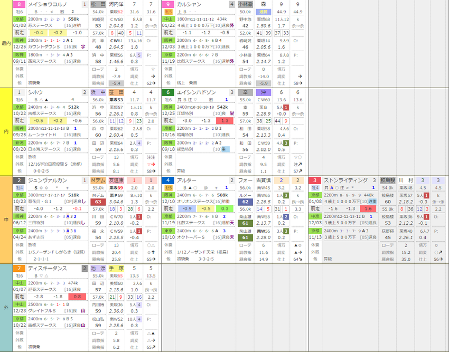Image resolution: width=449 pixels, height=352 pixels.
Task: Click blue 62 weight box
Action: tap(246, 202)
